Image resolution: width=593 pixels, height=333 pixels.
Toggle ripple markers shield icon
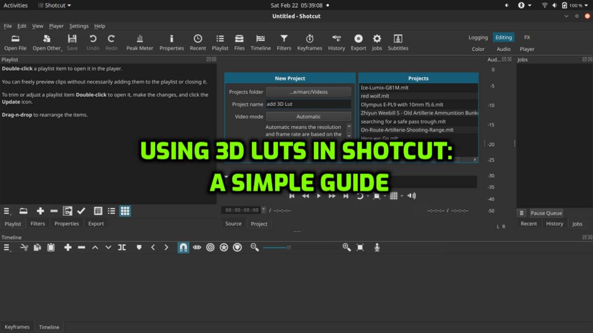pos(238,248)
